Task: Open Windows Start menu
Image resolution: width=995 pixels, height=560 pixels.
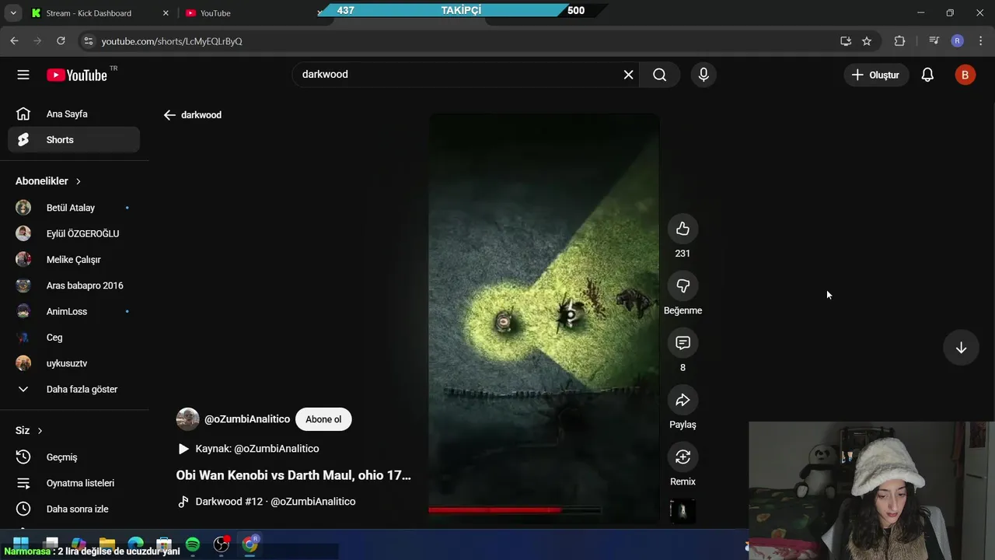Action: tap(21, 542)
